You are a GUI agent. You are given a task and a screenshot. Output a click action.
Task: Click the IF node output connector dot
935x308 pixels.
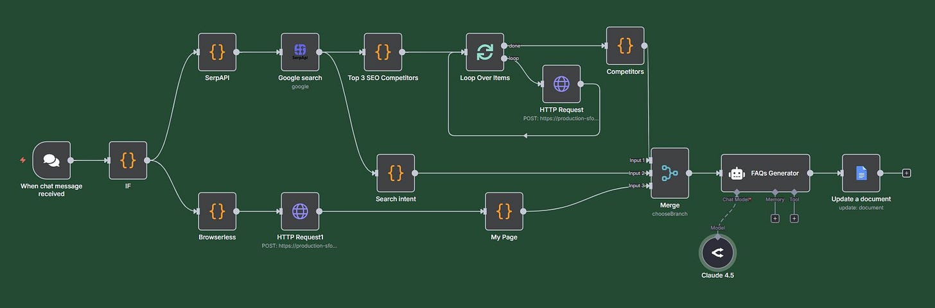[x=147, y=160]
